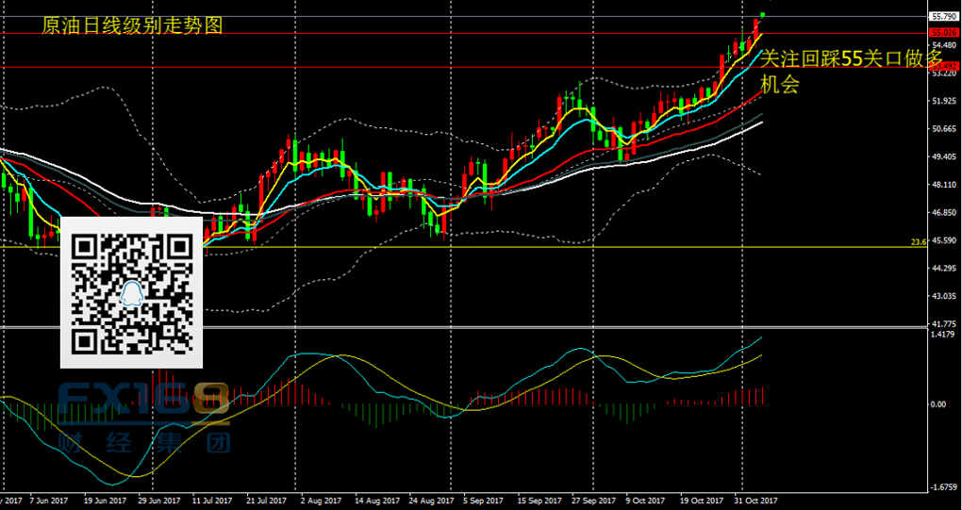Image resolution: width=962 pixels, height=510 pixels.
Task: Click the yellow horizontal Fibonacci line
Action: pyautogui.click(x=566, y=247)
